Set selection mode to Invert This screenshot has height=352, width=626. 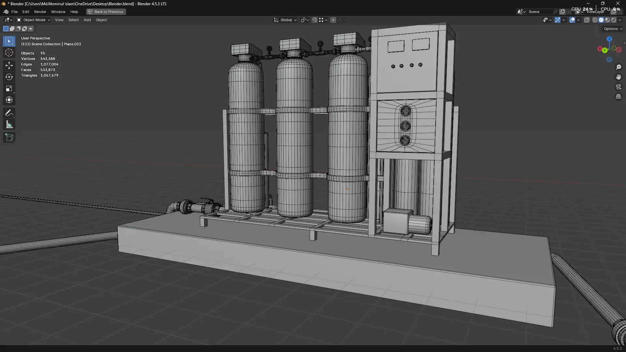(x=24, y=29)
